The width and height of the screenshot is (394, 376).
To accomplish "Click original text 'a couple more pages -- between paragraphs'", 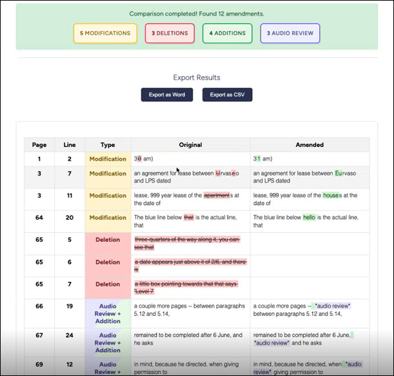I will 189,310.
